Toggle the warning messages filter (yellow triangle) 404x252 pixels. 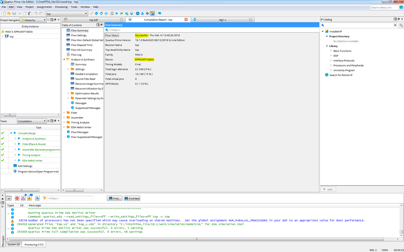pos(30,198)
